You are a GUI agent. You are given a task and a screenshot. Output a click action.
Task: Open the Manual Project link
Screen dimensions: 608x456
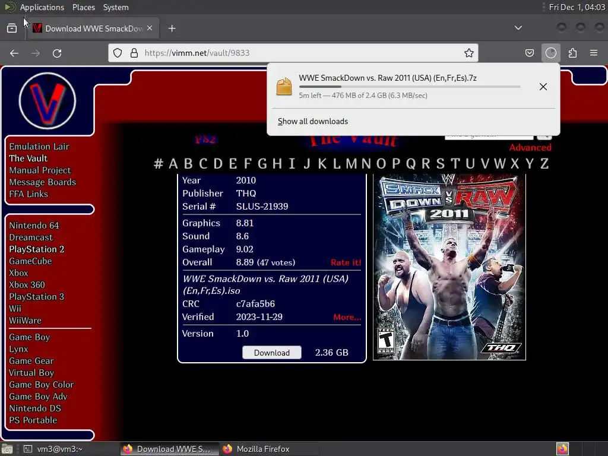coord(40,170)
